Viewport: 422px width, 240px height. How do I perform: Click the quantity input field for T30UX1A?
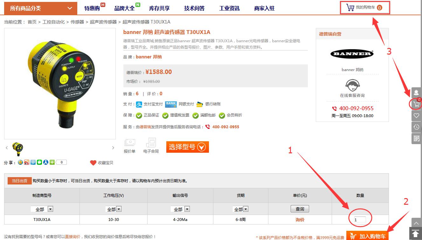click(360, 220)
